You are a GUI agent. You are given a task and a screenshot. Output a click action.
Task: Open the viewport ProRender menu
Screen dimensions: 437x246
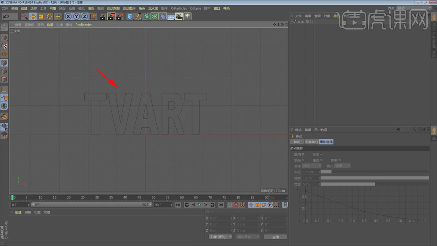tap(83, 25)
